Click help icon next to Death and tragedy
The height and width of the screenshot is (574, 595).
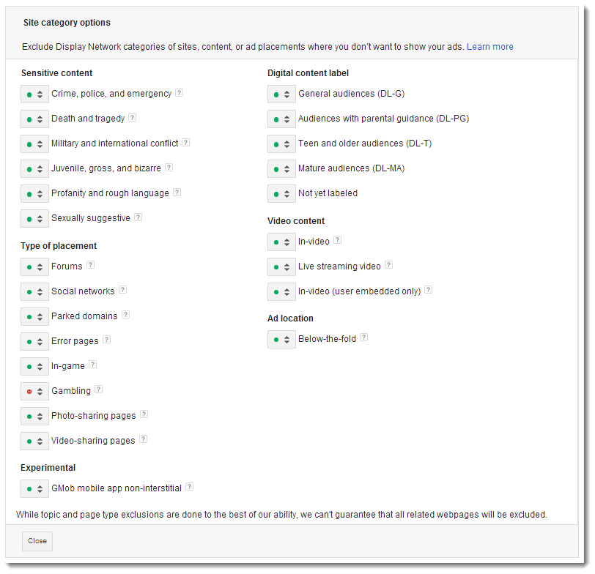[x=133, y=118]
